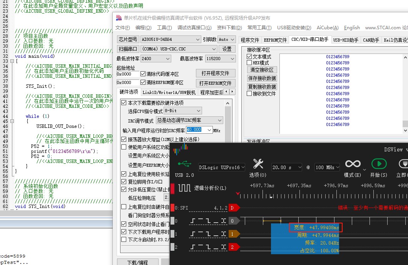Image resolution: width=408 pixels, height=265 pixels.
Task: Click red color box of SPI channel
Action: pyautogui.click(x=172, y=208)
